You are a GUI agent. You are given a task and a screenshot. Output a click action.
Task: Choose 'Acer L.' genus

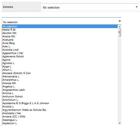(60, 46)
